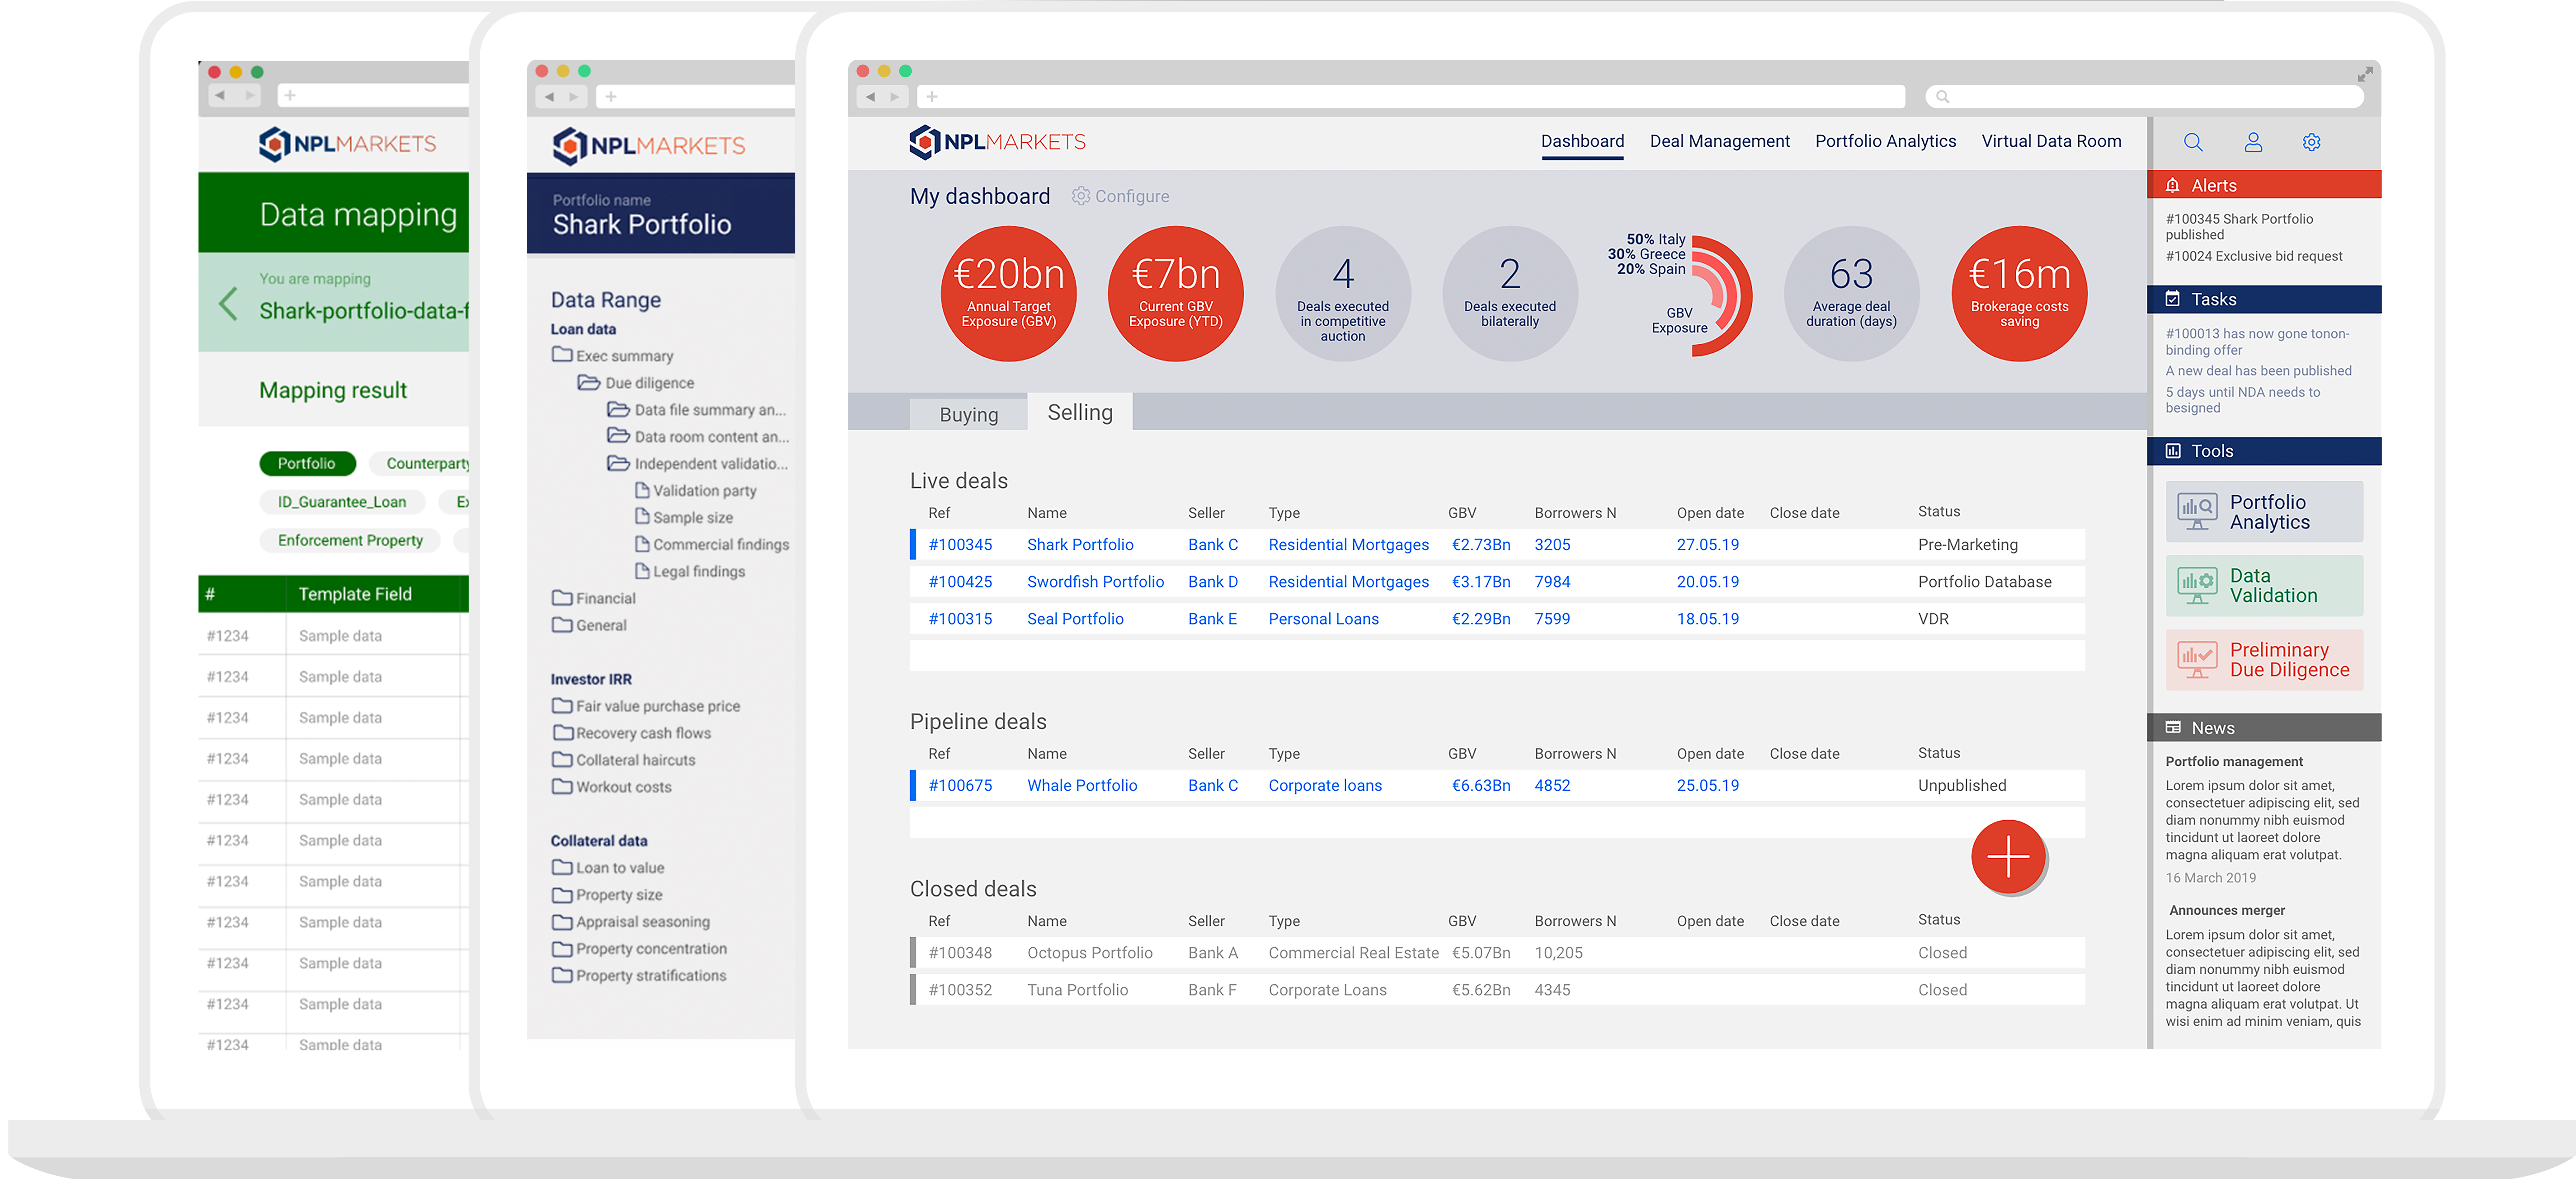2576x1179 pixels.
Task: Click the Tools chart icon in header
Action: point(2172,451)
